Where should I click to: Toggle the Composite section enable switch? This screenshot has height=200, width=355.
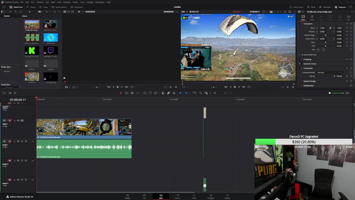click(x=301, y=68)
